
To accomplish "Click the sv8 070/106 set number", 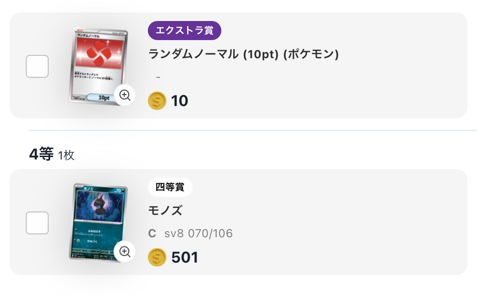I will [198, 233].
